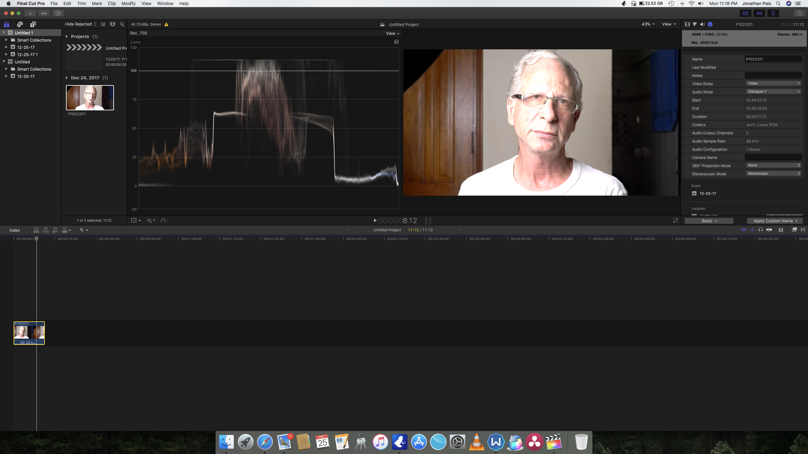The width and height of the screenshot is (808, 454).
Task: Toggle the Browser panel visibility button
Action: click(x=746, y=13)
